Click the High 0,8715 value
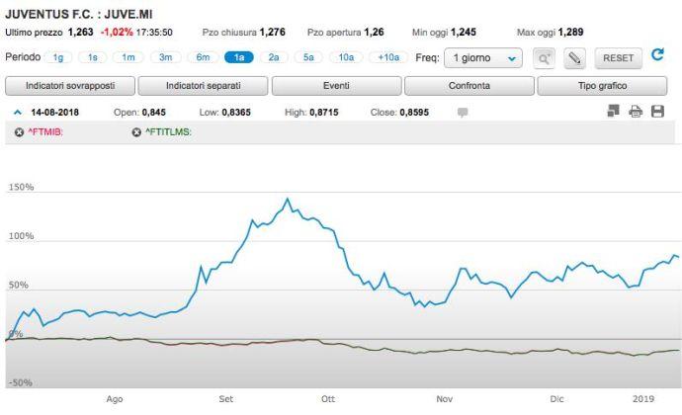This screenshot has height=415, width=682. point(324,113)
